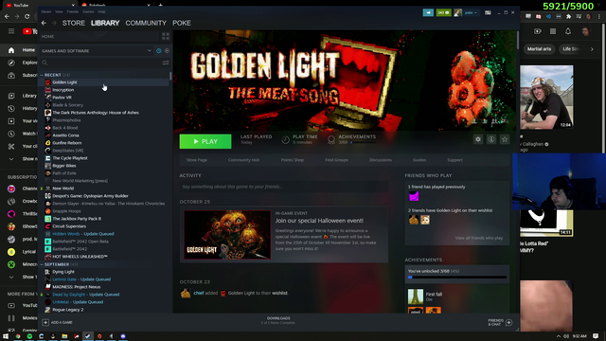Select Assetto Corsa in the games list

pyautogui.click(x=65, y=135)
